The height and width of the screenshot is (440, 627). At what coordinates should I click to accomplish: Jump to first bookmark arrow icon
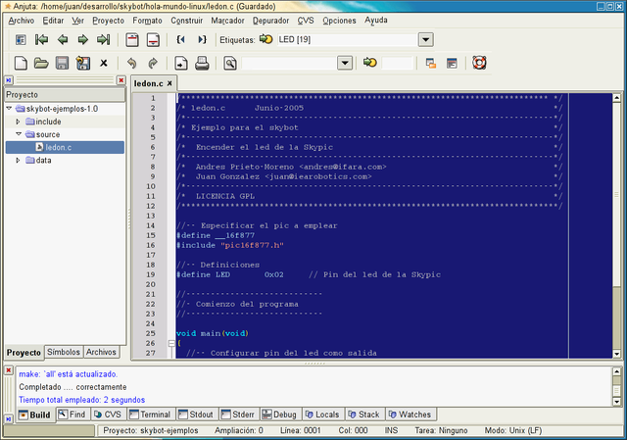(41, 39)
